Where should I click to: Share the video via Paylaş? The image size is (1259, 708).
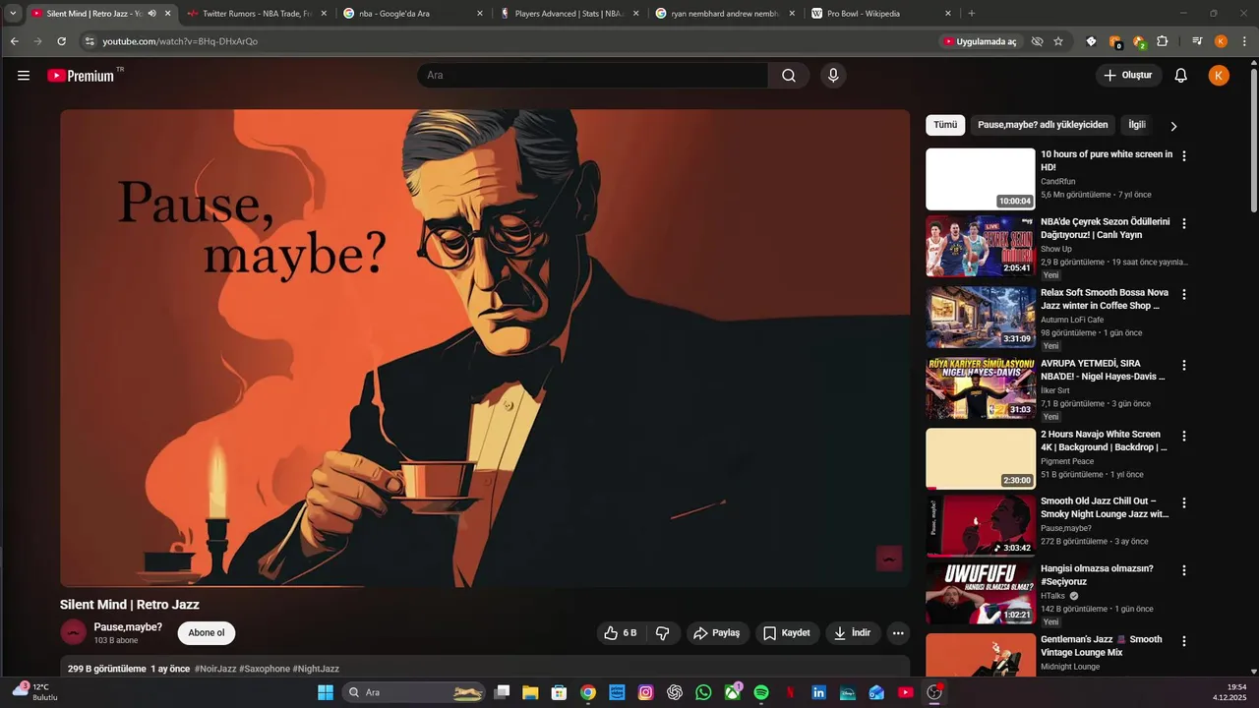pos(718,633)
